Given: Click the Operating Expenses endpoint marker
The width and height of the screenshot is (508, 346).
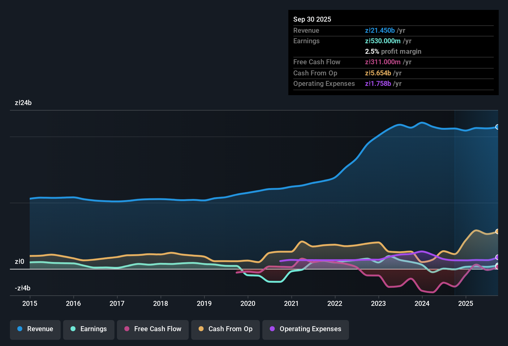Looking at the screenshot, I should (x=497, y=257).
